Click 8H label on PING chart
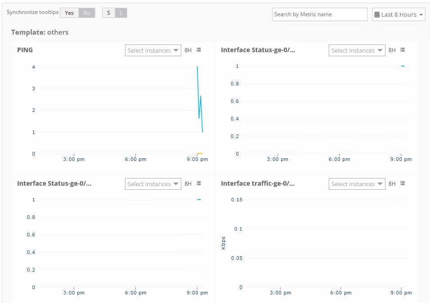This screenshot has height=303, width=430. (x=188, y=50)
